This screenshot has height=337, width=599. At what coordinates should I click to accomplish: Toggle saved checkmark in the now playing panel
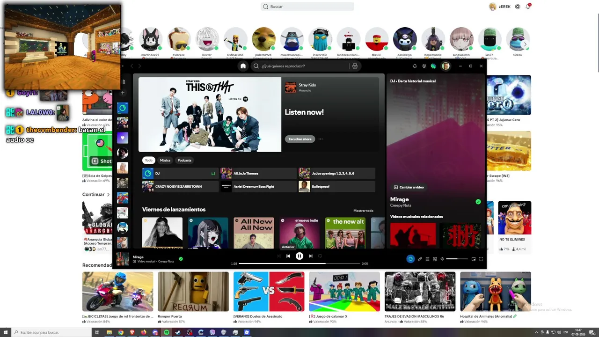[478, 202]
